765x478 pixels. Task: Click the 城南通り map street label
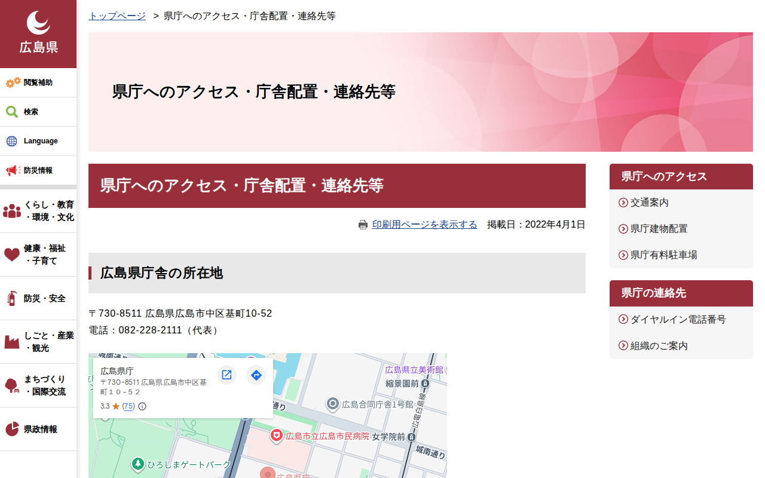coord(431,451)
